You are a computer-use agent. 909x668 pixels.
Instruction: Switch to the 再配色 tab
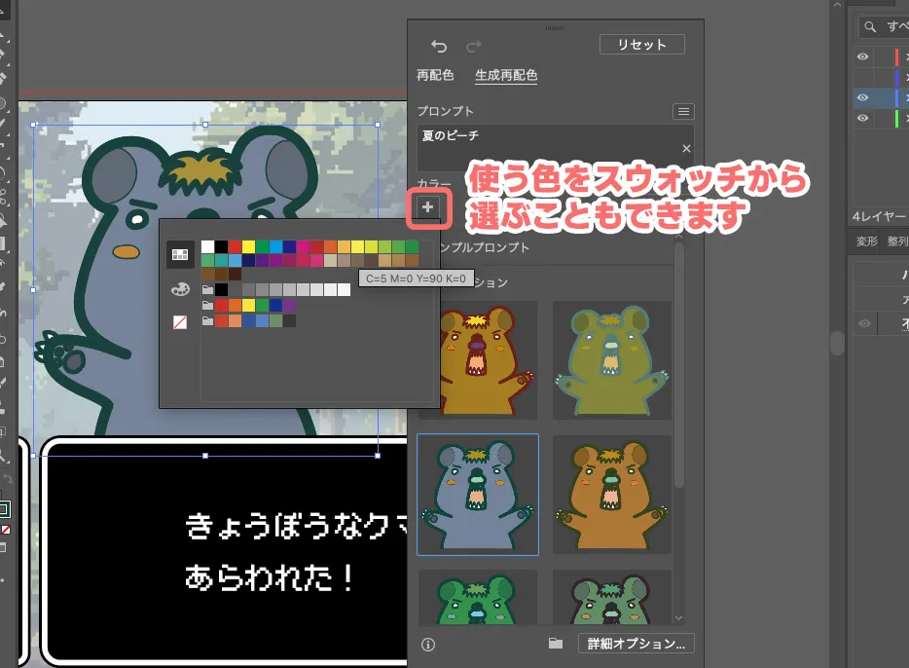tap(435, 75)
